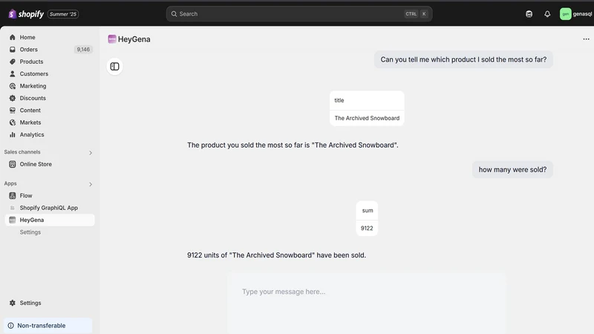
Task: Open Online Store channel link
Action: [36, 164]
